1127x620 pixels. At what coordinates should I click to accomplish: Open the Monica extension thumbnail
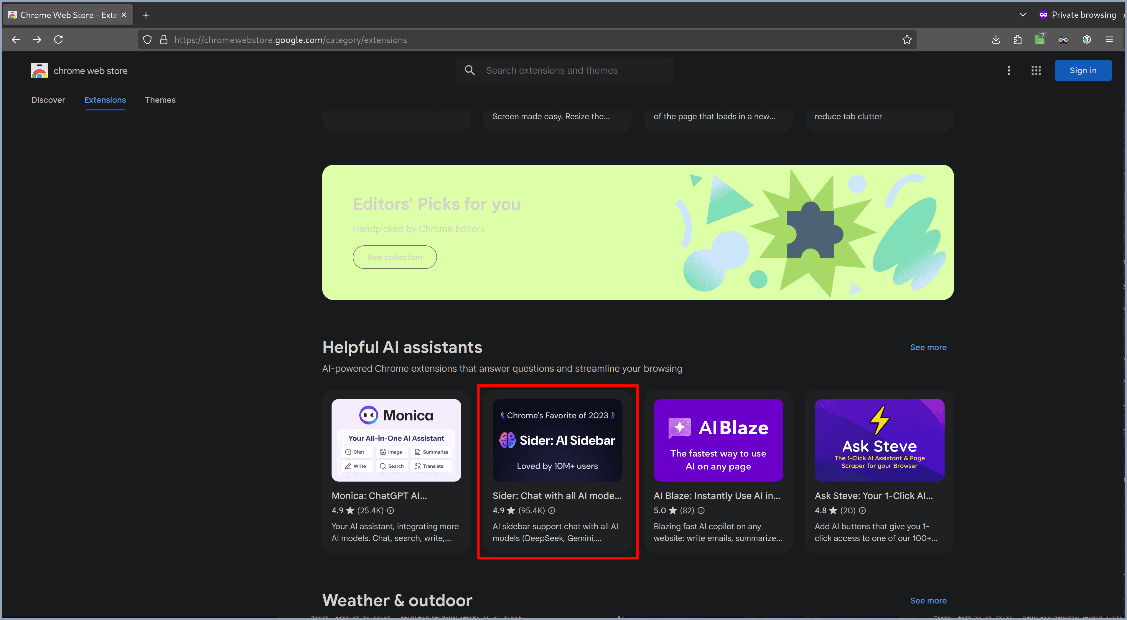click(x=396, y=440)
